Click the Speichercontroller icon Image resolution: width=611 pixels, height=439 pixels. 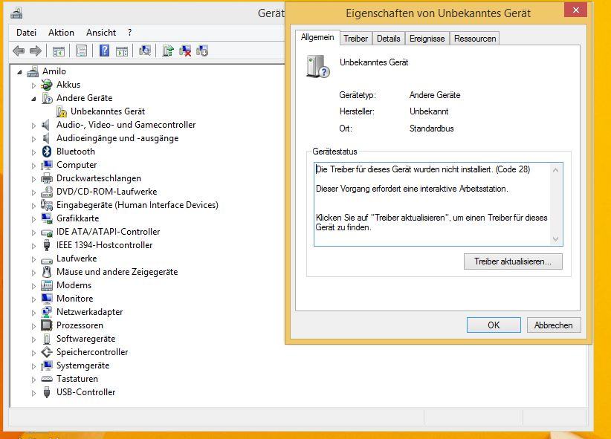pos(47,352)
